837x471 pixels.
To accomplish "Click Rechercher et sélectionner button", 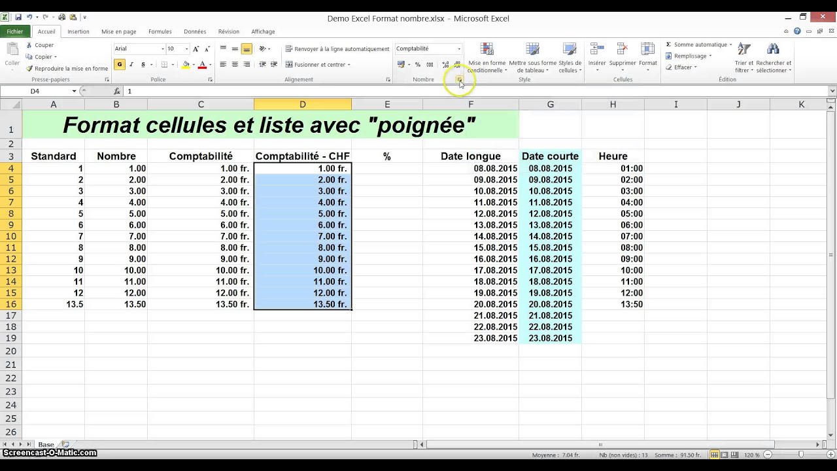I will pyautogui.click(x=774, y=58).
